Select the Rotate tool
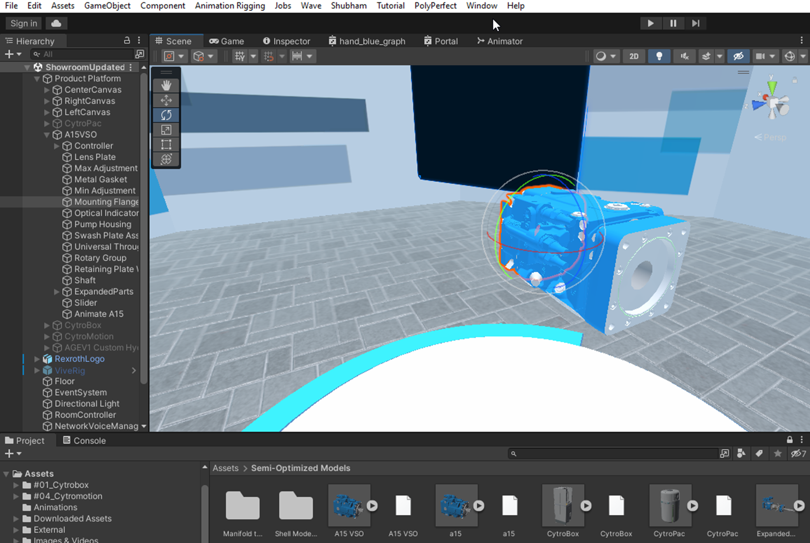Viewport: 810px width, 543px height. coord(166,115)
